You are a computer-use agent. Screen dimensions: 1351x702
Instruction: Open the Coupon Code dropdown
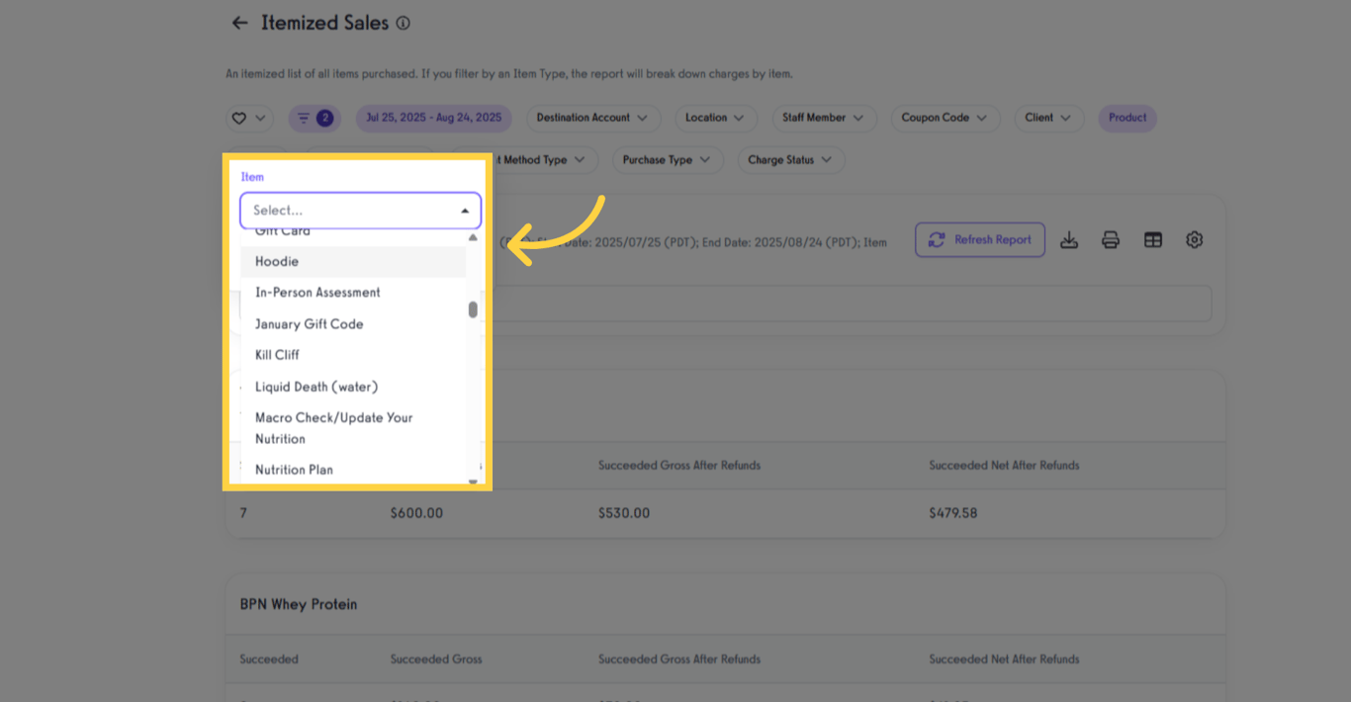click(x=946, y=118)
